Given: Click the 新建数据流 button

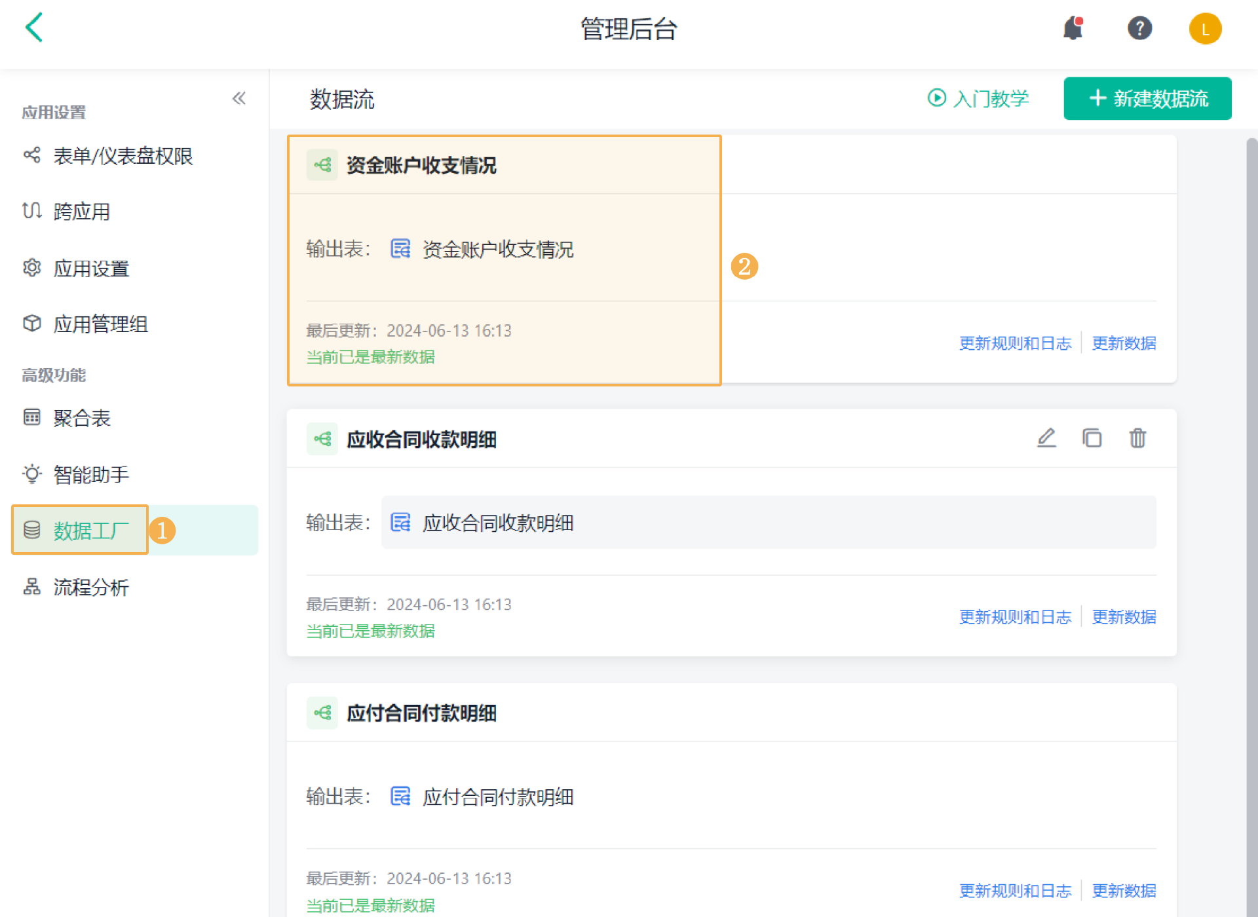Looking at the screenshot, I should (1147, 99).
